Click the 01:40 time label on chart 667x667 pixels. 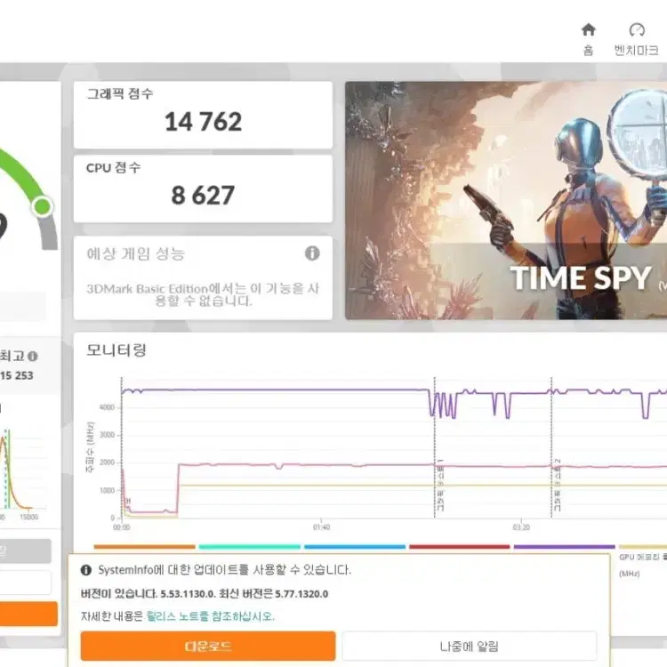click(322, 527)
